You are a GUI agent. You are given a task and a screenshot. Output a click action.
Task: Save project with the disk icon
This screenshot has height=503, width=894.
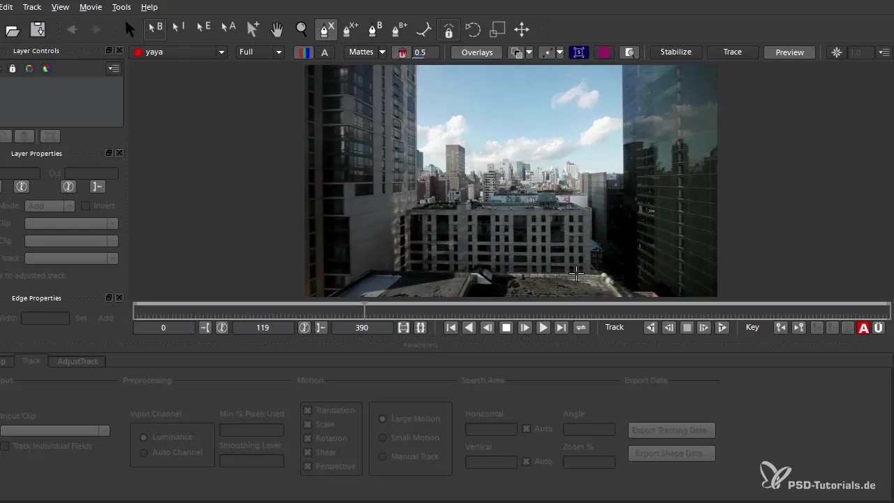38,29
